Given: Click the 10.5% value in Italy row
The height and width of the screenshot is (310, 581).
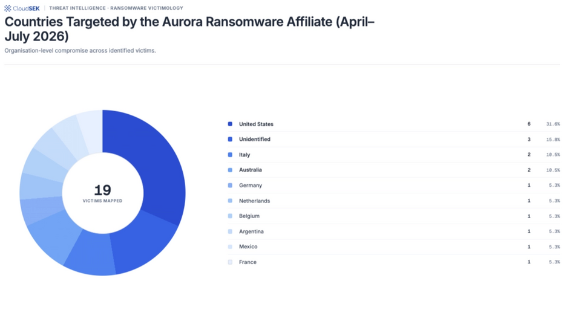Looking at the screenshot, I should click(x=553, y=155).
